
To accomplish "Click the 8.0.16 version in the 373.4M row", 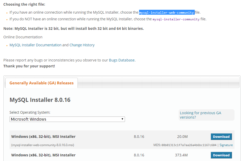I will [139, 155].
